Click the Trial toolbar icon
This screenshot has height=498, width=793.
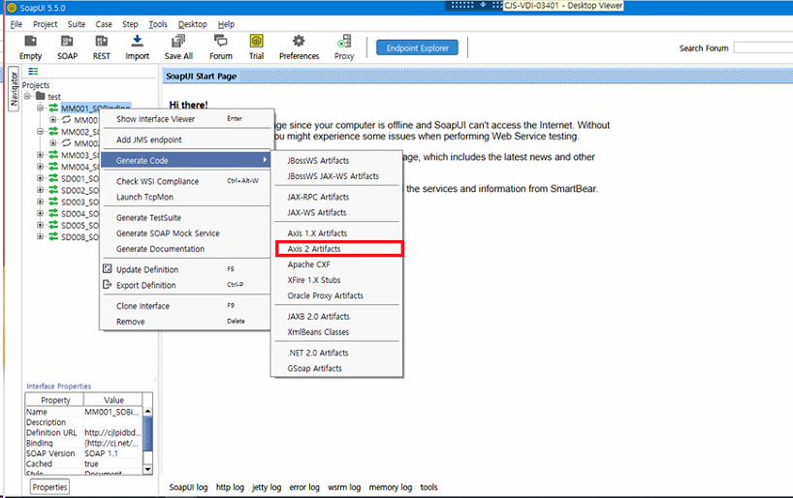pos(256,41)
